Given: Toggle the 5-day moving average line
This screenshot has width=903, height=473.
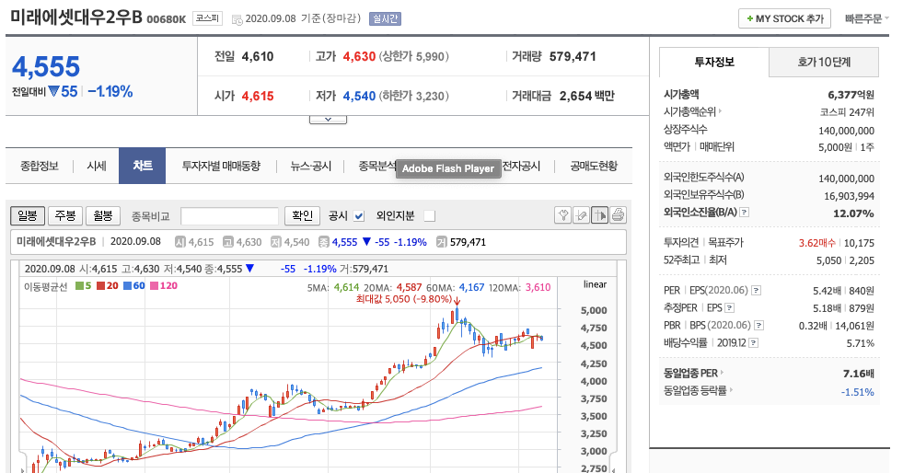Looking at the screenshot, I should coord(84,286).
